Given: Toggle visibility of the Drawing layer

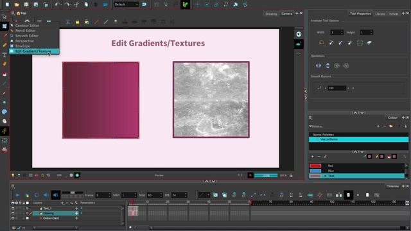Looking at the screenshot, I should tap(13, 214).
